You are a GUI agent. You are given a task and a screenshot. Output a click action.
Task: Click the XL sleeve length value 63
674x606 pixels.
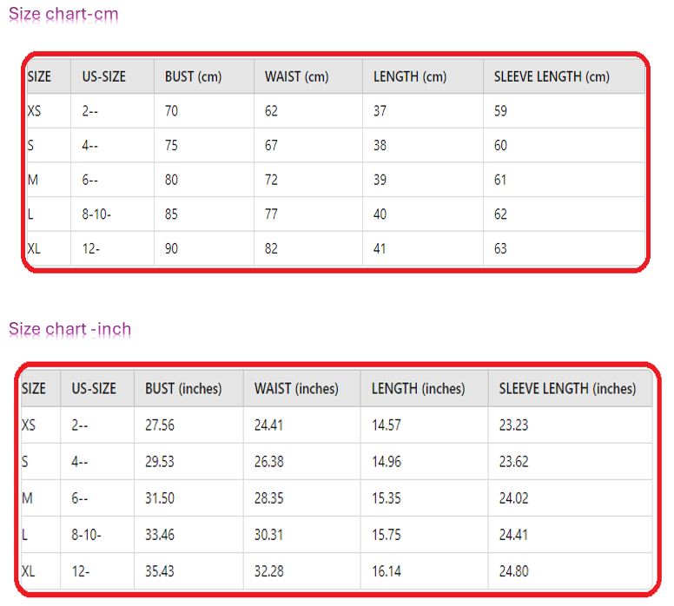(x=500, y=249)
